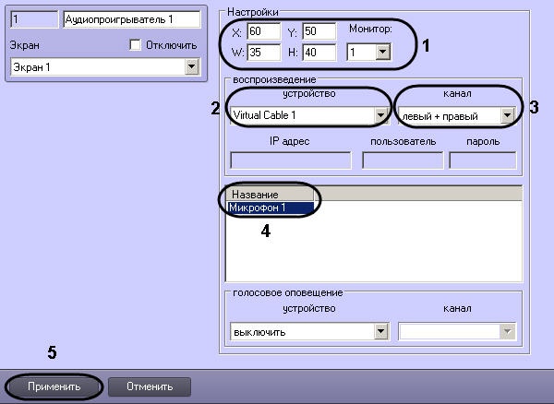Image resolution: width=554 pixels, height=404 pixels.
Task: Click the IP адрес input field
Action: coord(290,160)
